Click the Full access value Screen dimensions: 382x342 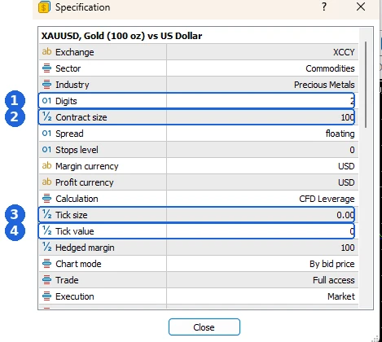point(334,280)
